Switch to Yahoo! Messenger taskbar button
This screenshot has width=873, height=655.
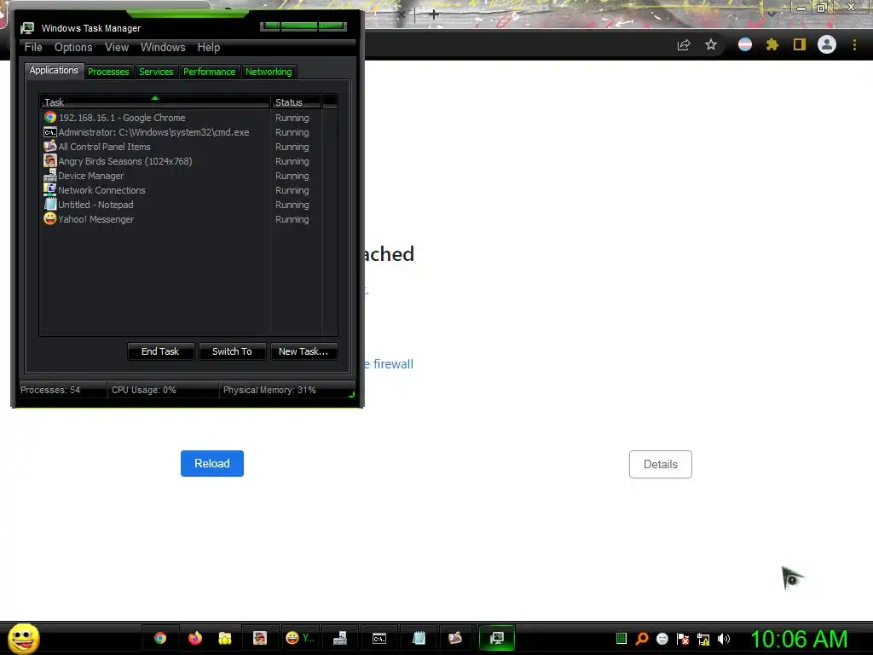point(300,638)
